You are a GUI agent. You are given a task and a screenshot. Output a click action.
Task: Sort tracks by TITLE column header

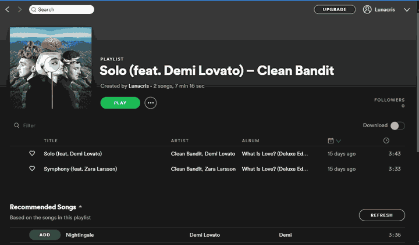tap(51, 140)
